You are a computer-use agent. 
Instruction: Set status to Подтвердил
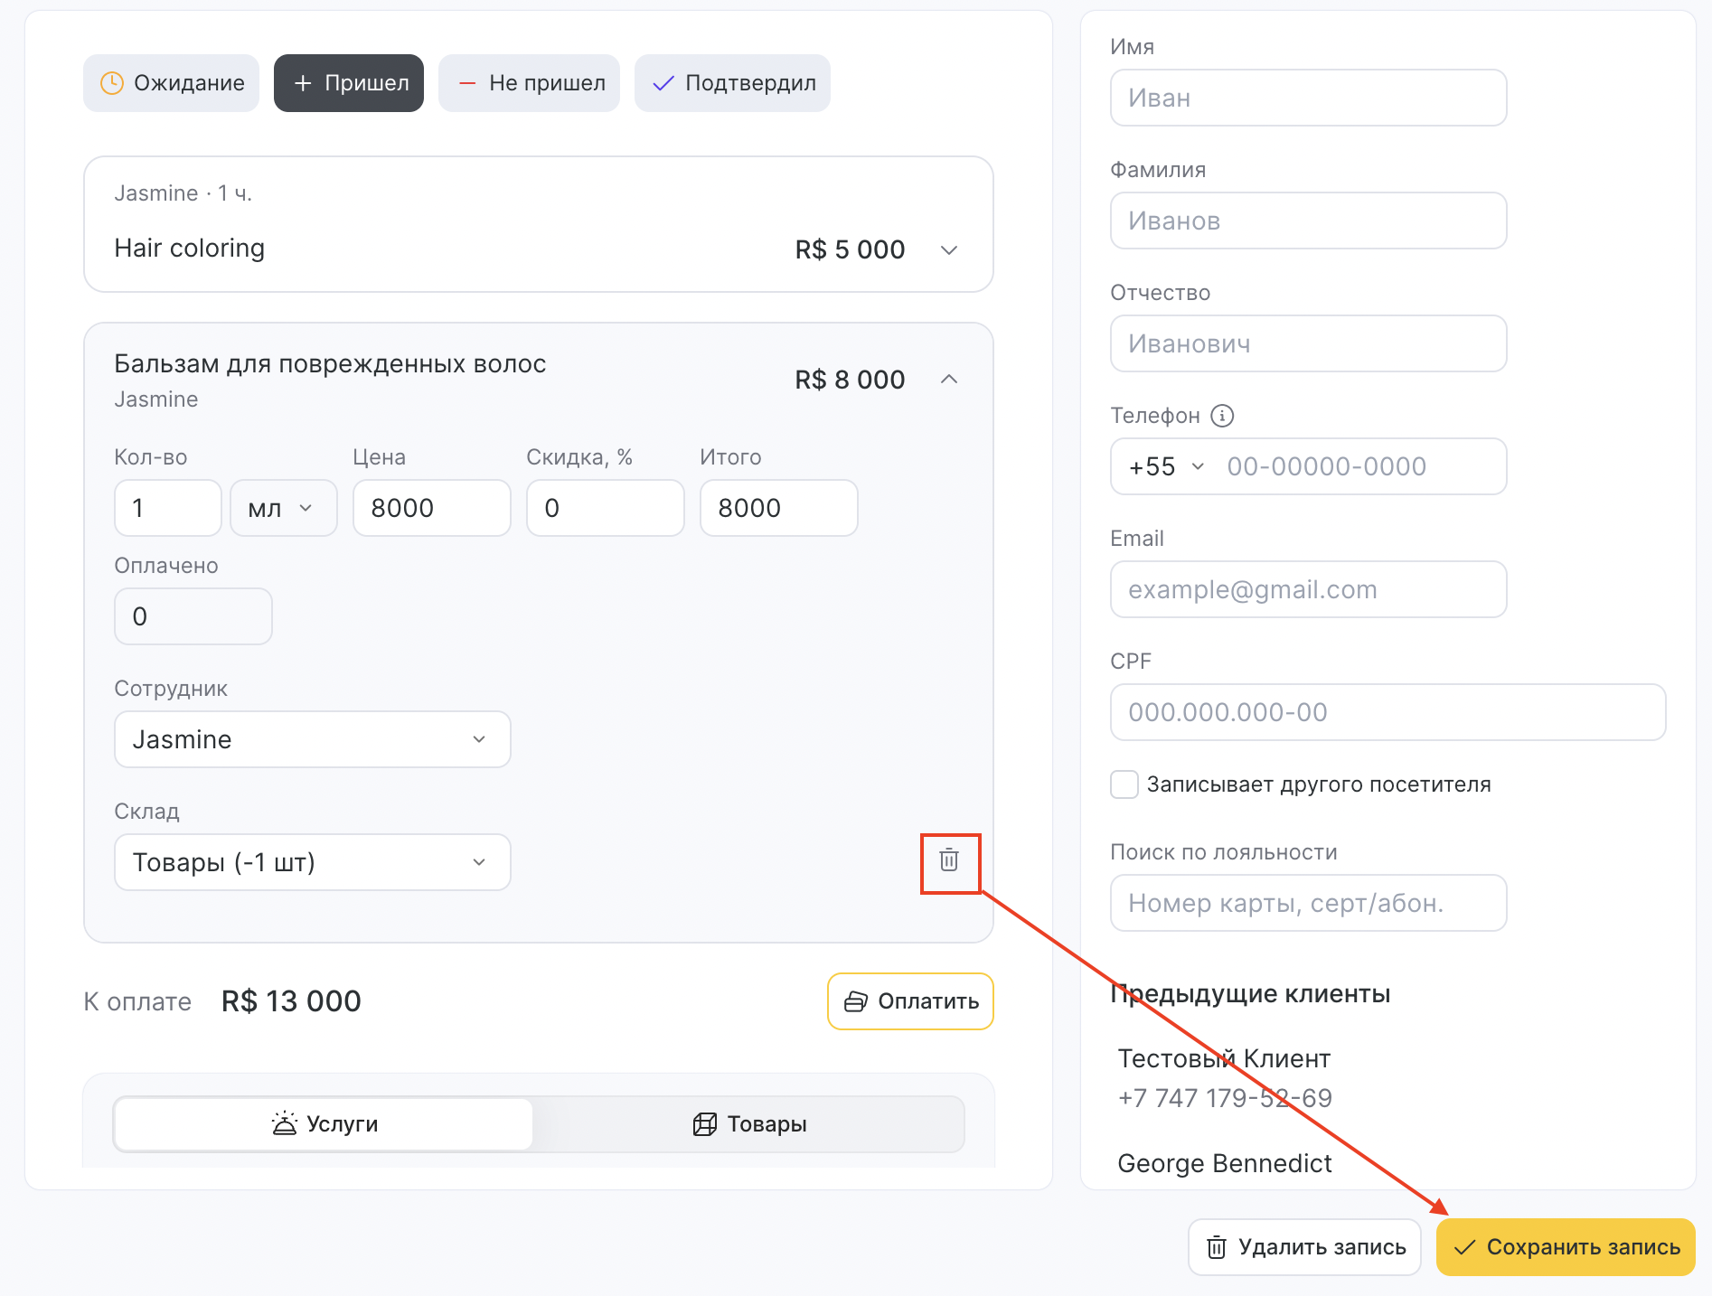(x=732, y=83)
